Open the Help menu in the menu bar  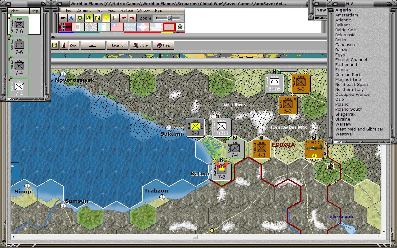point(158,11)
